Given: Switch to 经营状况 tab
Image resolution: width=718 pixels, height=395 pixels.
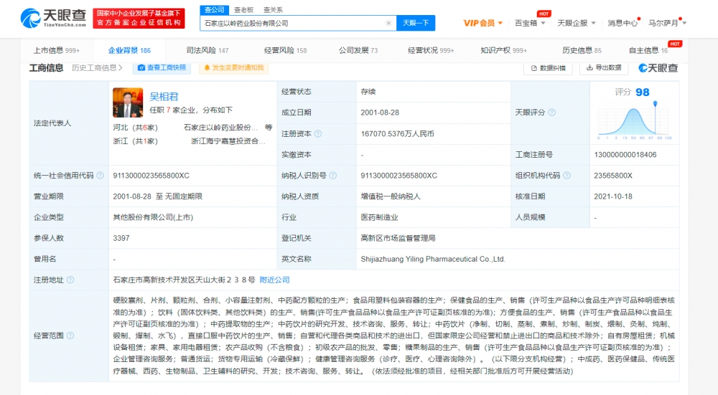Looking at the screenshot, I should 430,50.
